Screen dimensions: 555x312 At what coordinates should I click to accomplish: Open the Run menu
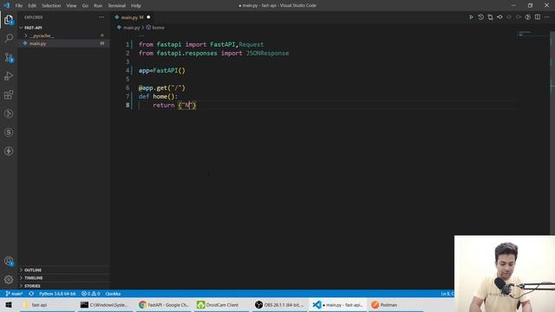coord(98,6)
